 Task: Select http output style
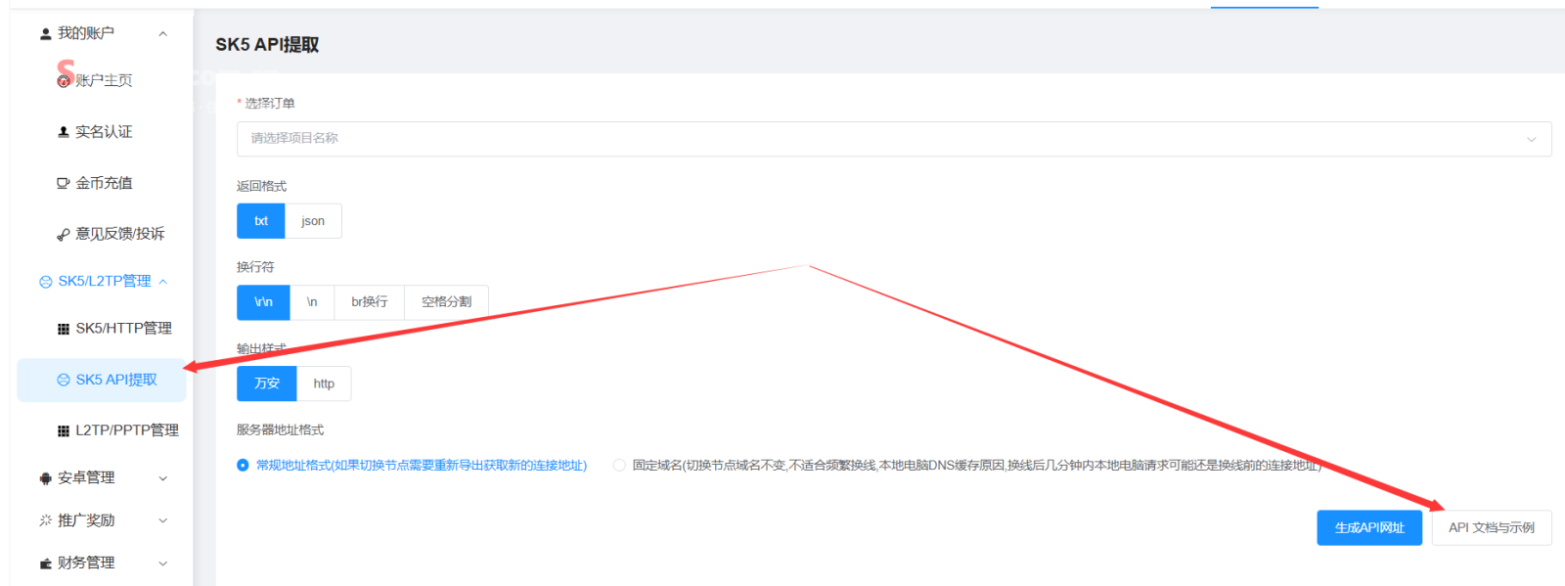click(324, 383)
